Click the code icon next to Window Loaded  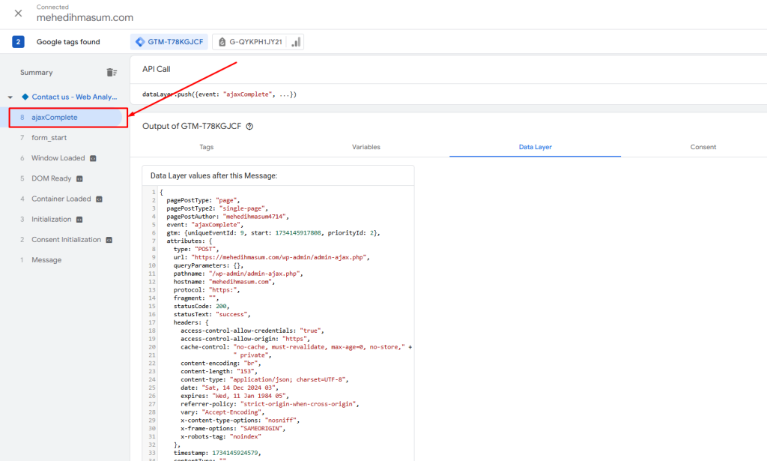(93, 159)
